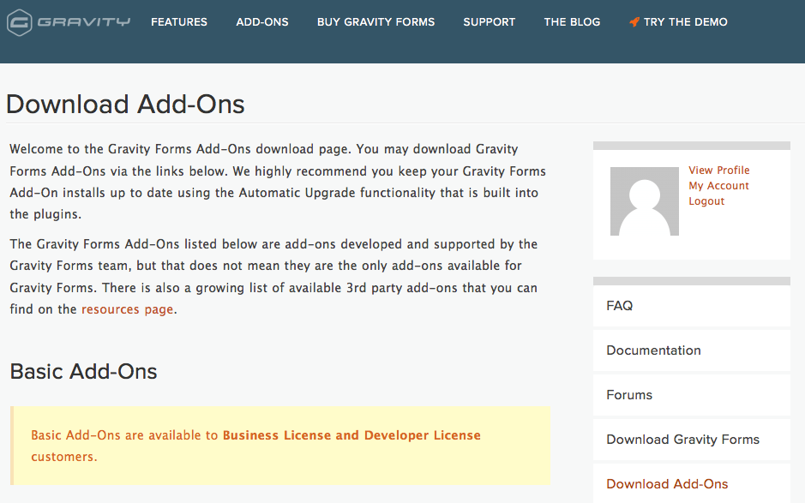This screenshot has height=503, width=805.
Task: Open the FEATURES menu item
Action: (x=178, y=21)
